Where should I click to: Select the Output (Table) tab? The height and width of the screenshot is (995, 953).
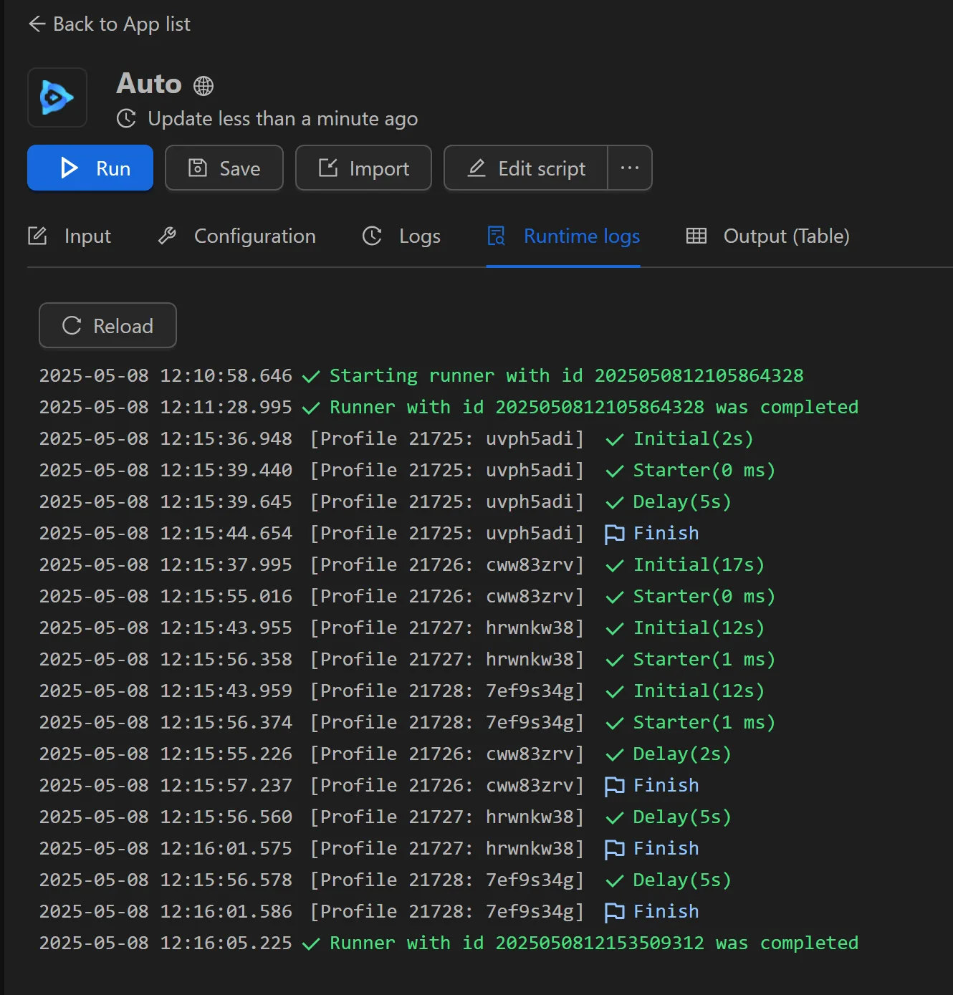[786, 236]
